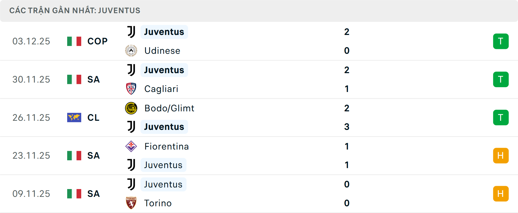Screen dimensions: 518x213
Task: Open the Juventus team link in Cagliari row
Action: tap(164, 70)
